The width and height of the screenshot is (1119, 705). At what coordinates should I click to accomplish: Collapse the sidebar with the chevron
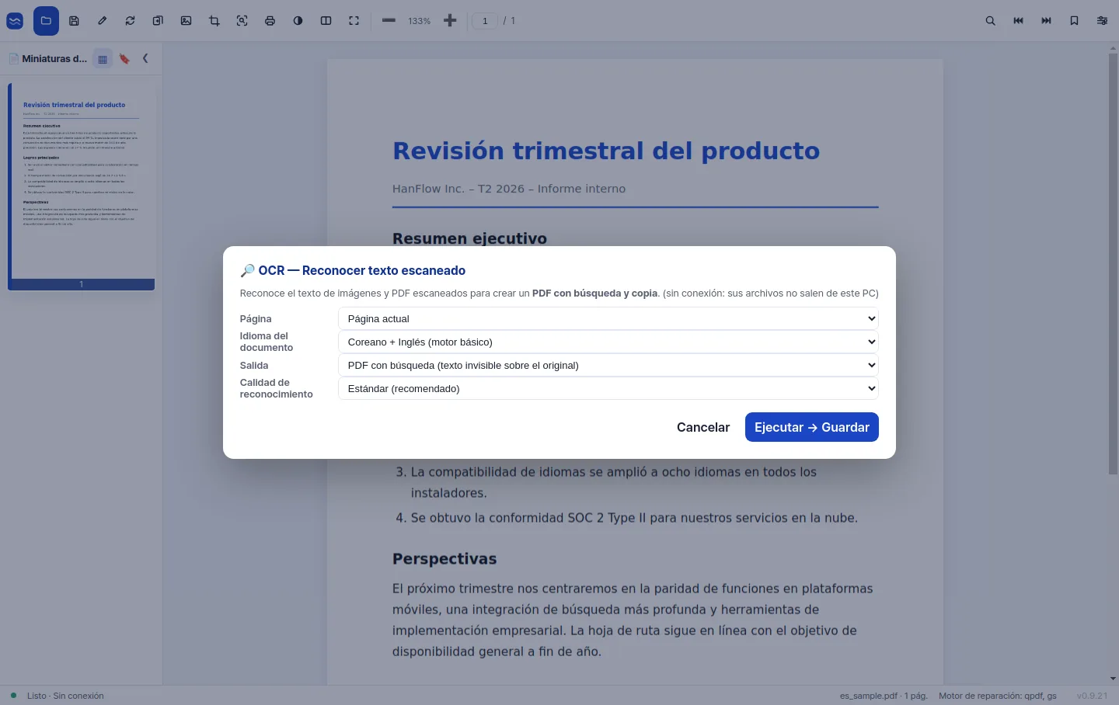pyautogui.click(x=145, y=58)
